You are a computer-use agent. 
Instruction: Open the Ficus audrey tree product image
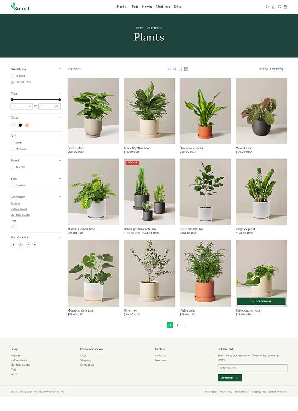point(206,192)
